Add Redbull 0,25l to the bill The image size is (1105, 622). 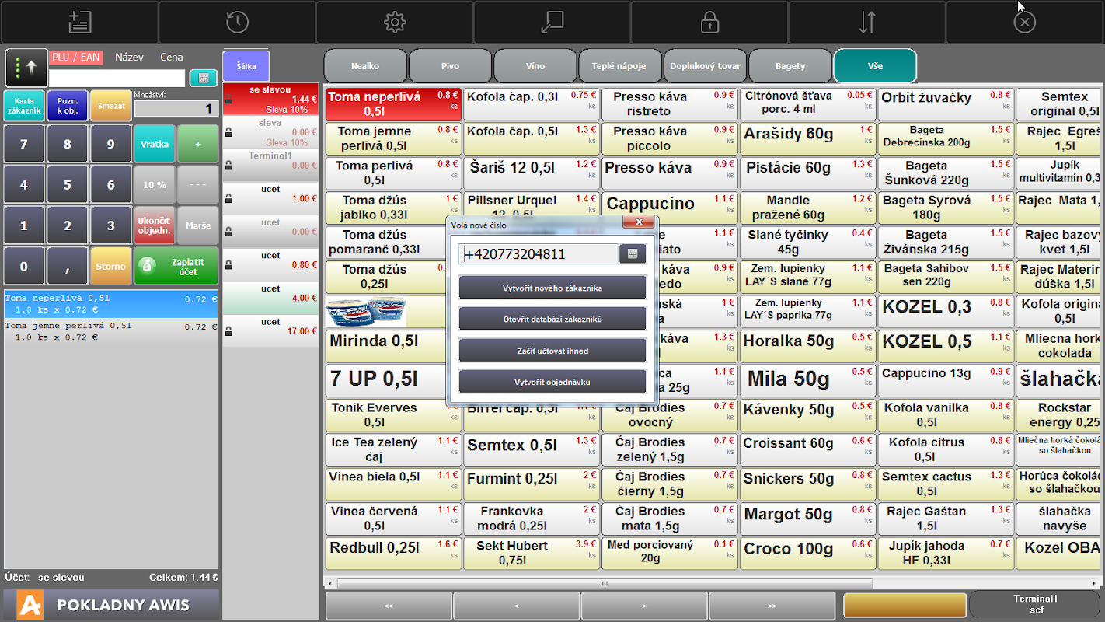click(393, 553)
